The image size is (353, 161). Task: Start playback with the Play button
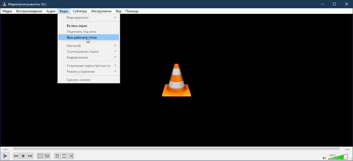[6, 156]
